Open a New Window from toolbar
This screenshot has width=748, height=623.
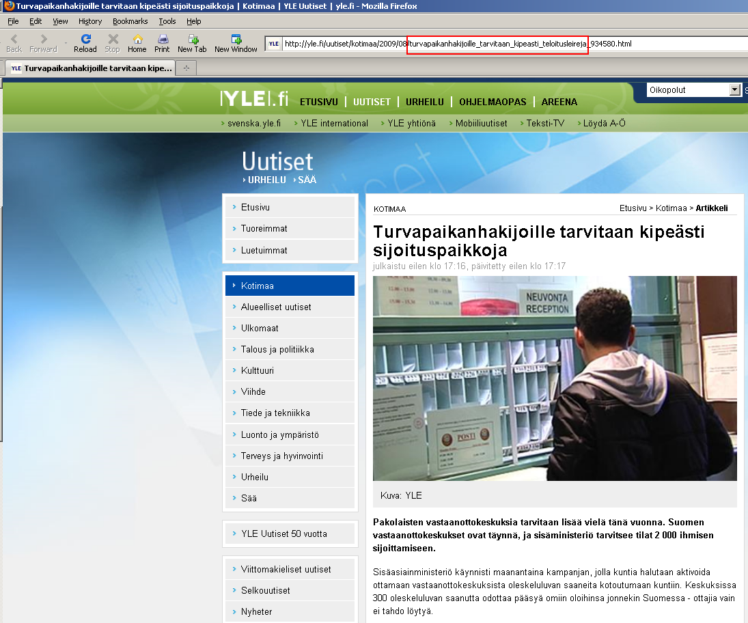tap(236, 40)
